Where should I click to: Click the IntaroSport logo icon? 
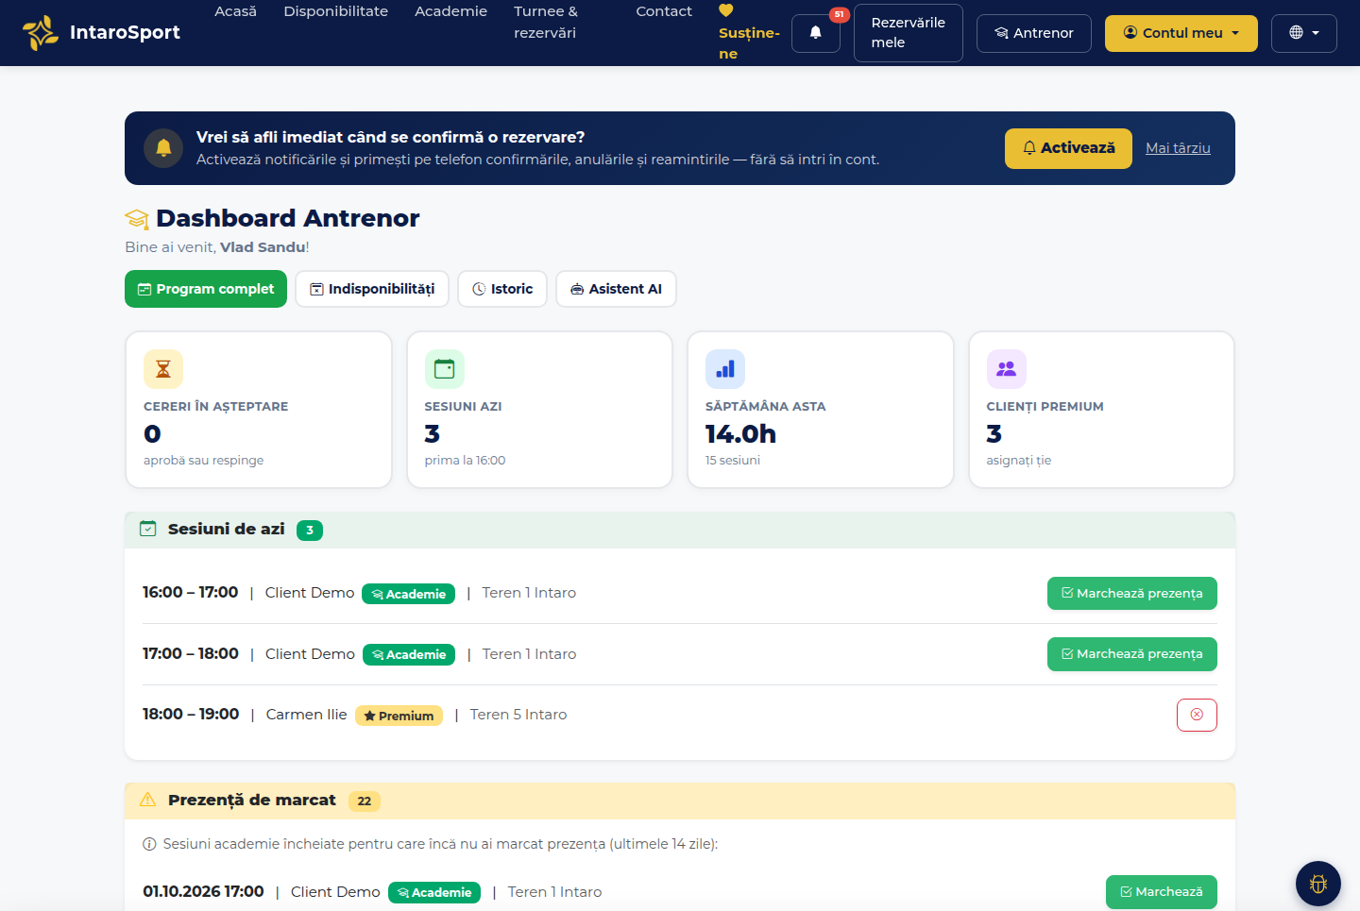(x=41, y=33)
